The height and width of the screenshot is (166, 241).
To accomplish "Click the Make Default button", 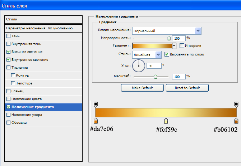I will click(142, 88).
